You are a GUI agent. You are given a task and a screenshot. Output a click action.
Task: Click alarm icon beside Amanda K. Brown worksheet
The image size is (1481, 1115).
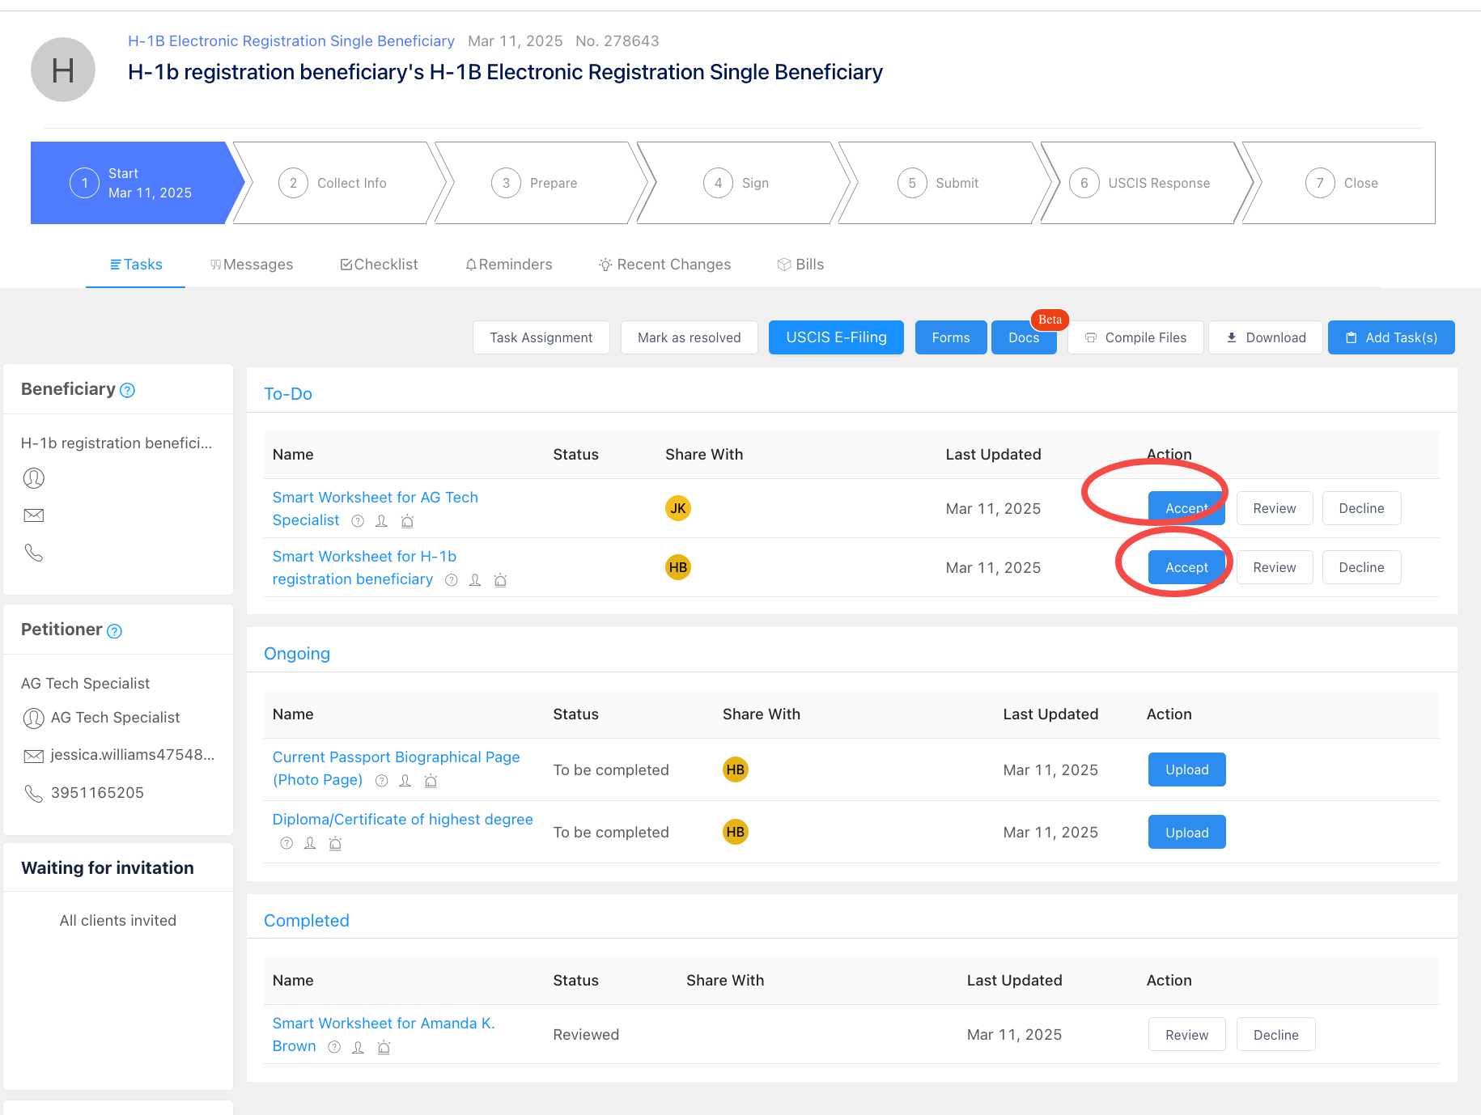(384, 1047)
